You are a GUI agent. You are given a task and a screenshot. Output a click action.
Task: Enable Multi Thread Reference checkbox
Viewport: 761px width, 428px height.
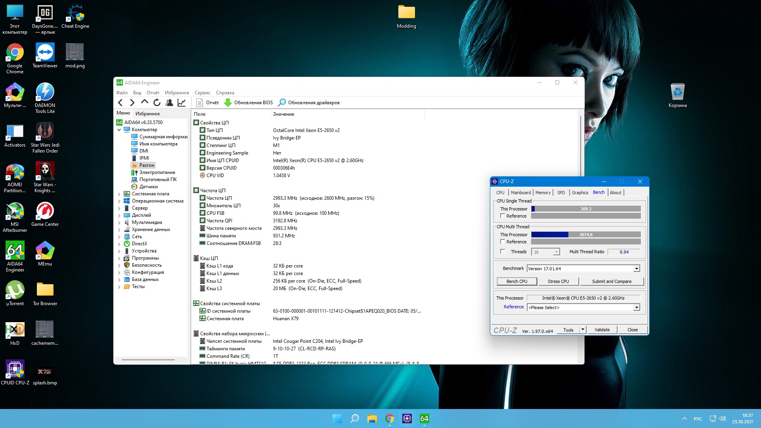[503, 242]
